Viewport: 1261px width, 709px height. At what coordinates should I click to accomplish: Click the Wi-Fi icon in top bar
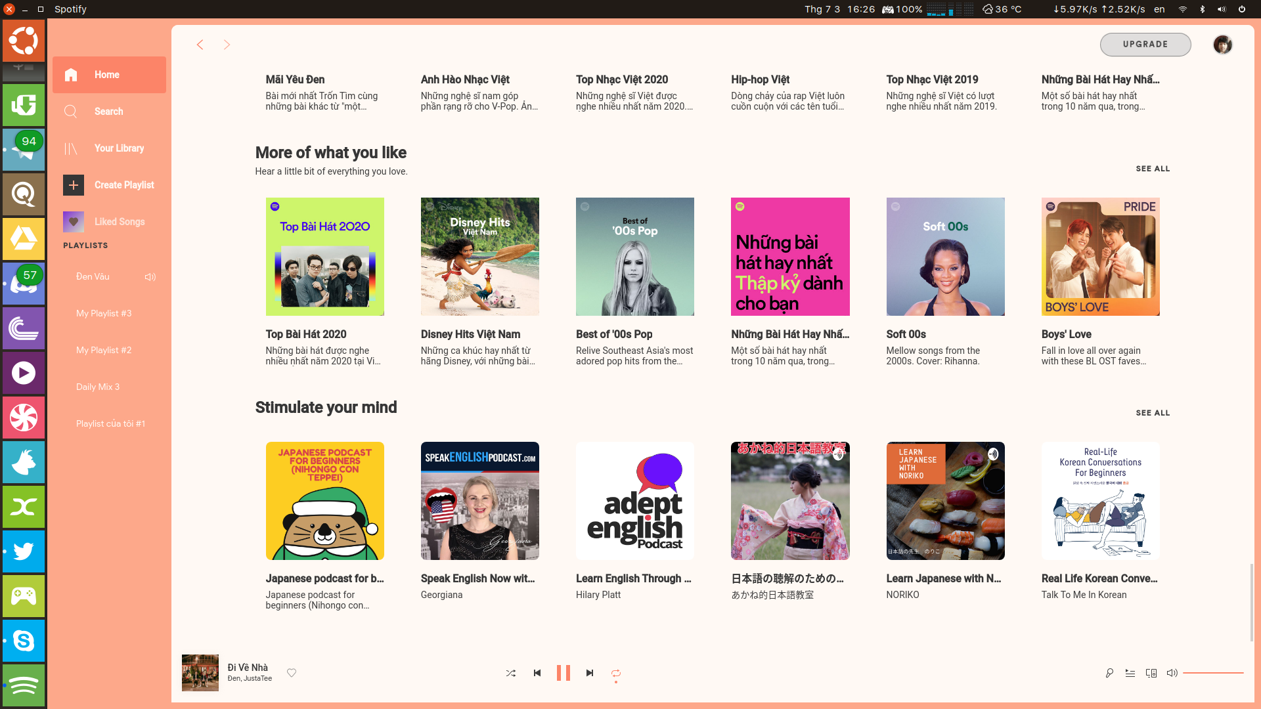pos(1183,9)
